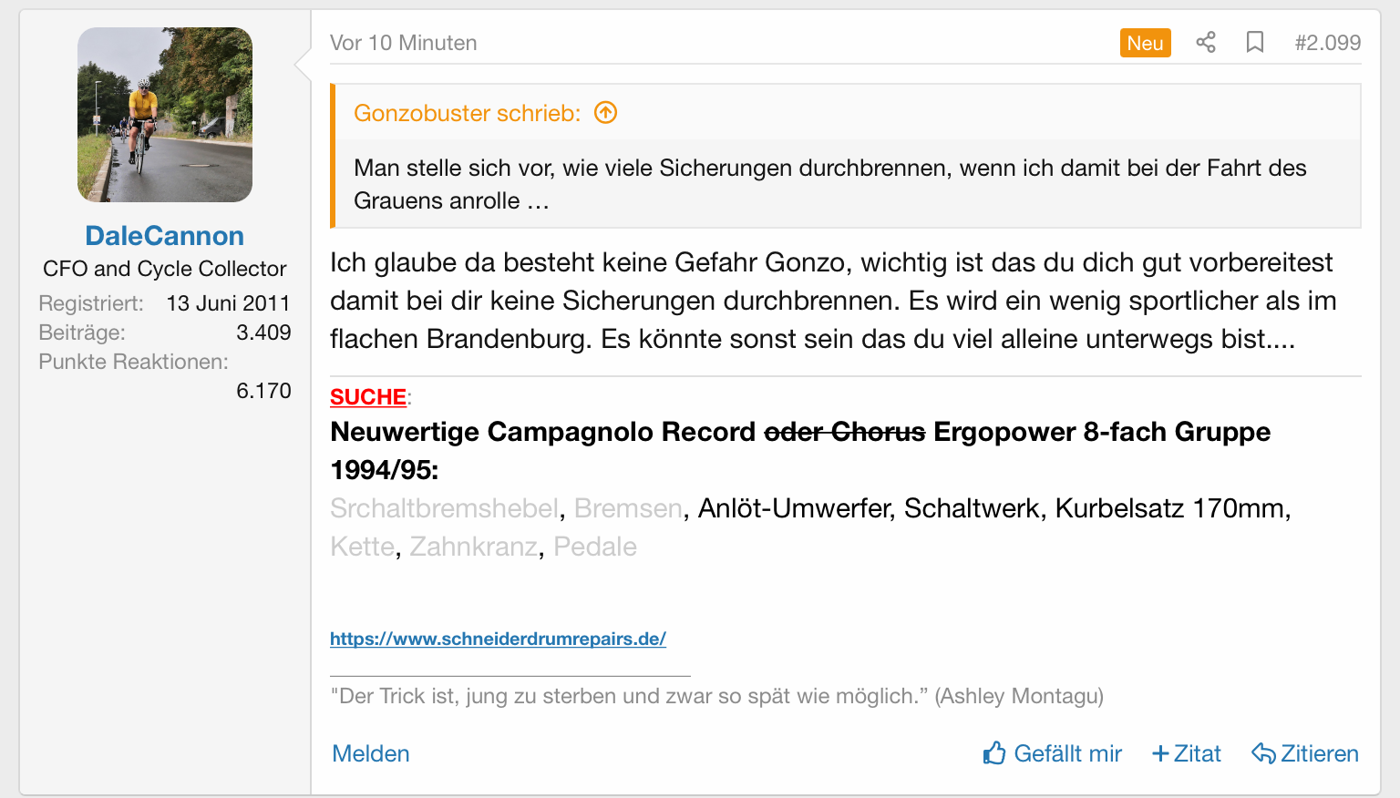The height and width of the screenshot is (798, 1400).
Task: Open the schneiderdrumrepairs.de link
Action: pos(498,639)
